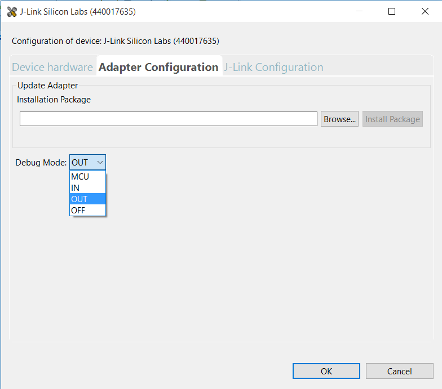Image resolution: width=442 pixels, height=389 pixels.
Task: Close the J-Link Silicon Labs dialog
Action: pos(425,11)
